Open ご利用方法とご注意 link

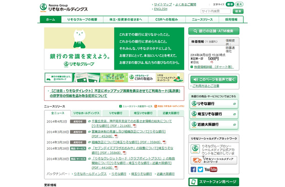206,86
